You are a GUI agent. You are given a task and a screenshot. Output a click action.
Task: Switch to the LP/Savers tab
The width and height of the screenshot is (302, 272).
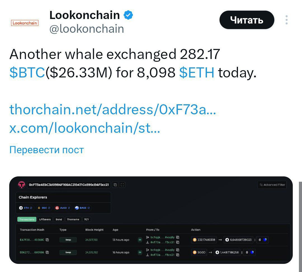[45, 219]
